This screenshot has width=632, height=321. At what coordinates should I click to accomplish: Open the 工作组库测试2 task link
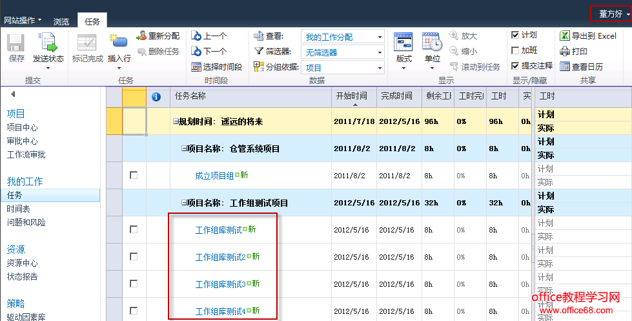click(x=221, y=257)
